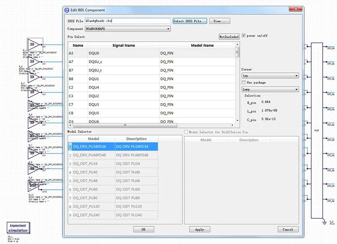Click DQ_PIN model cell for DQU0
The image size is (337, 244).
point(197,53)
